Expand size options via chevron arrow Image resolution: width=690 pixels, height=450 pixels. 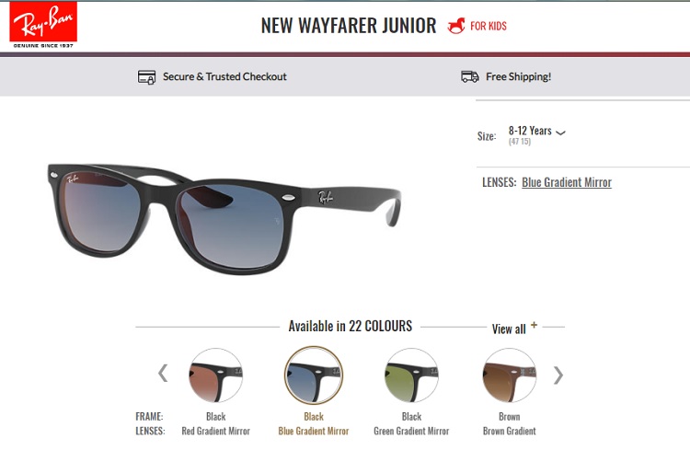pyautogui.click(x=560, y=133)
